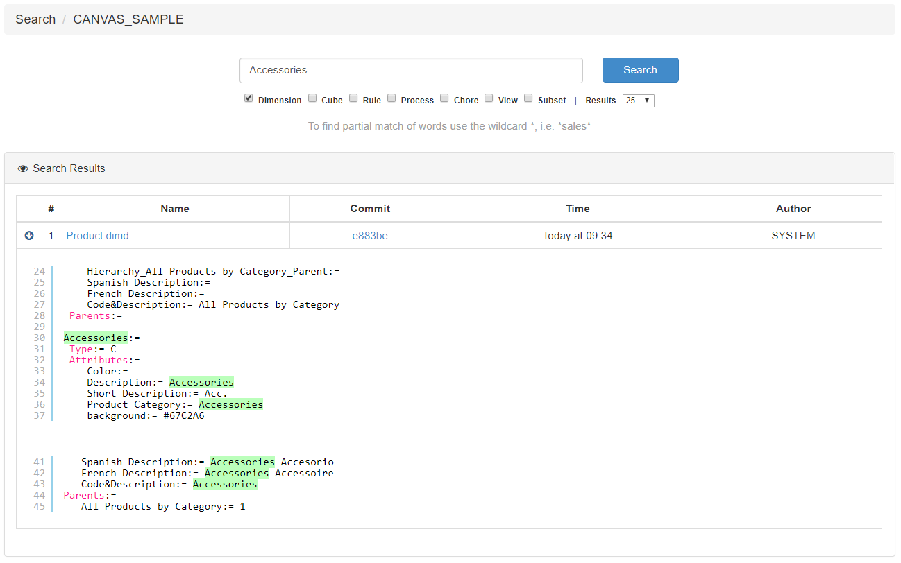Collapse the Product.dimd result row arrow

point(29,236)
